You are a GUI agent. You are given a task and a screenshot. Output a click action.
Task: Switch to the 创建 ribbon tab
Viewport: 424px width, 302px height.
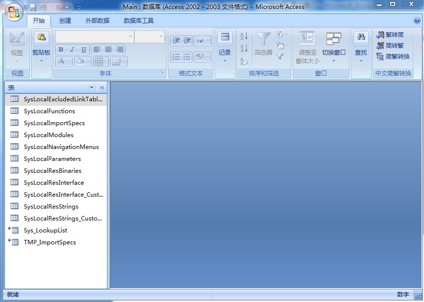click(x=65, y=20)
